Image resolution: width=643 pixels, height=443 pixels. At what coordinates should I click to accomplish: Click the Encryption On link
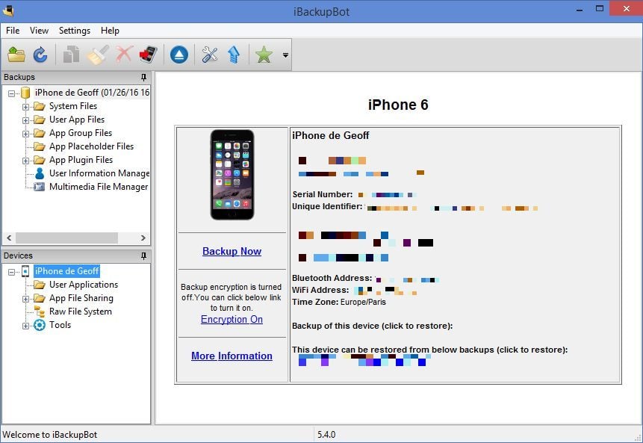tap(232, 320)
